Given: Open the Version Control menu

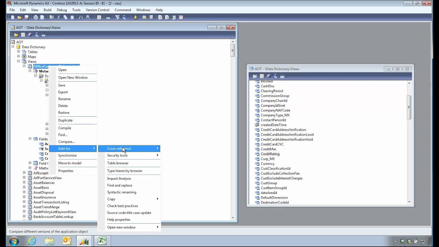Looking at the screenshot, I should click(x=97, y=10).
